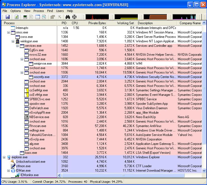This screenshot has height=185, width=207.
Task: Click the CPU Usage status bar entry
Action: point(15,182)
